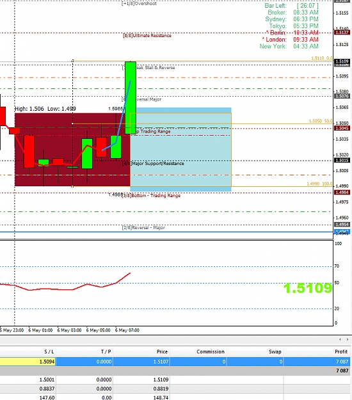Click the [+1/8]Overshoot level label

click(139, 3)
